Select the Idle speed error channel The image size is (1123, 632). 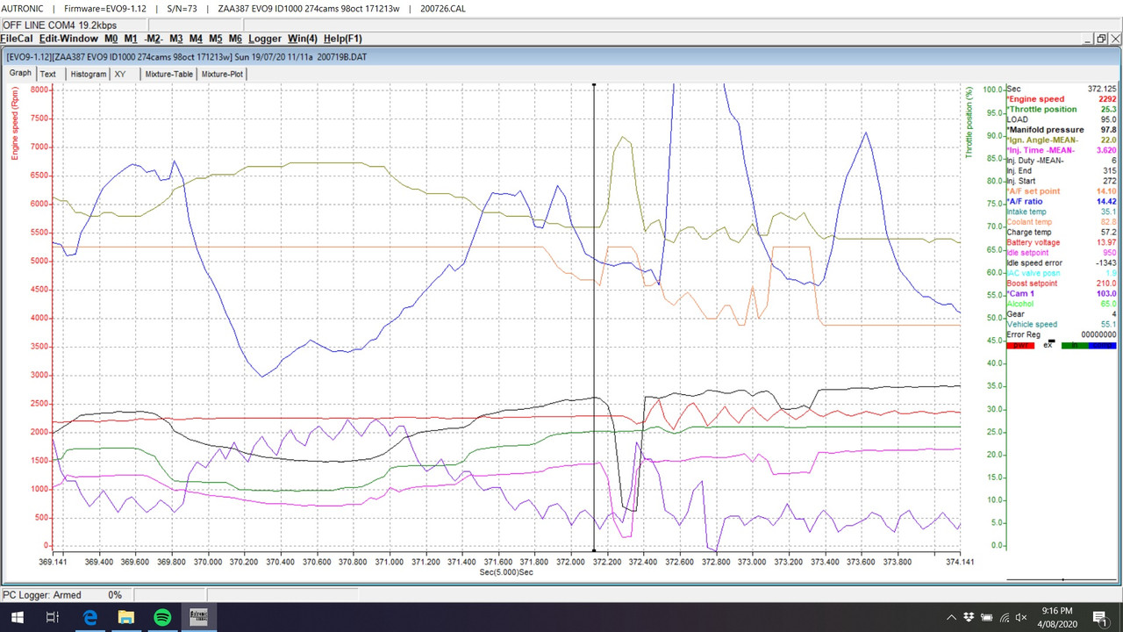[1061, 263]
